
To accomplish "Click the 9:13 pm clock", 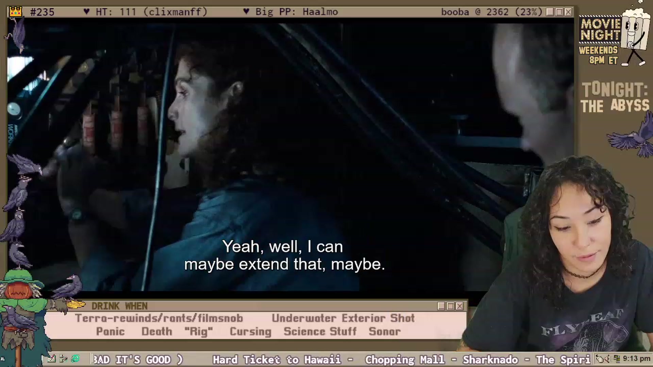I will click(x=637, y=359).
